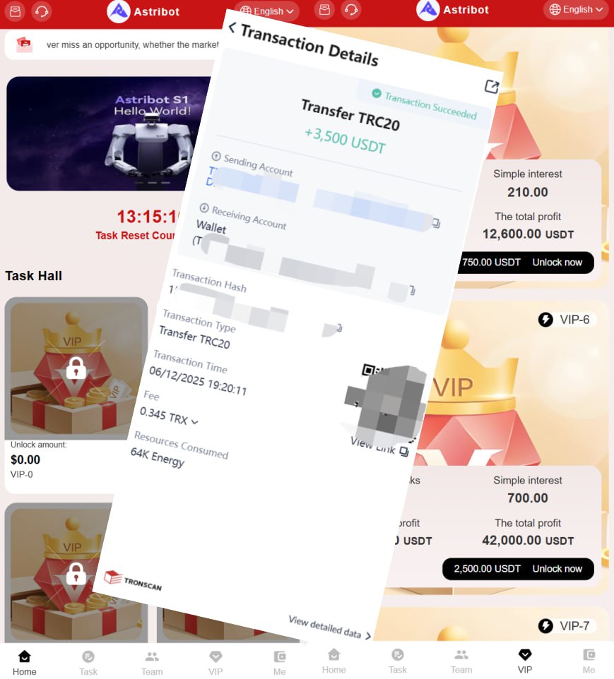This screenshot has height=679, width=614.
Task: Open the left Task tab
Action: click(88, 663)
